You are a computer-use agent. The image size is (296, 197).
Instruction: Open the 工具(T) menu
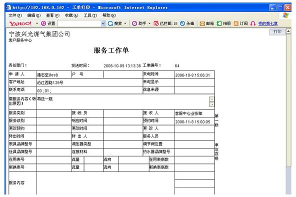[x=90, y=15]
